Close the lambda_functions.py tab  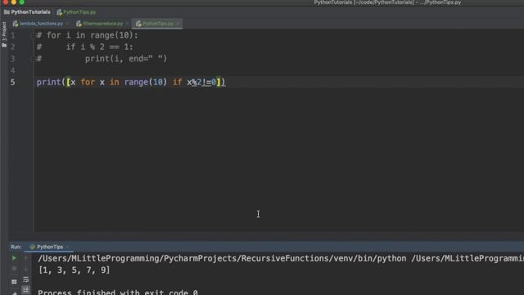click(67, 24)
